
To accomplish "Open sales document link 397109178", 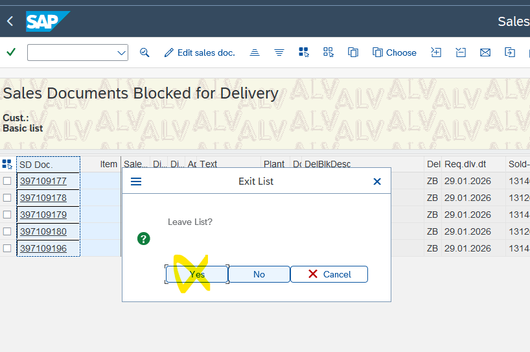I will click(43, 198).
